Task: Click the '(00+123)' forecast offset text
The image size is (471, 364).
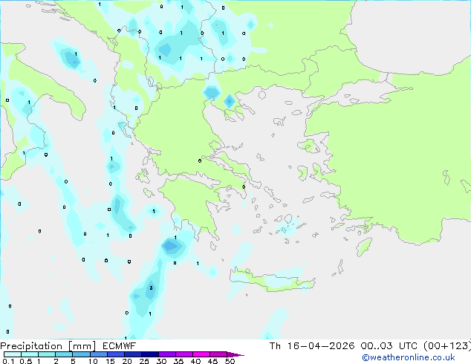Action: click(x=447, y=346)
